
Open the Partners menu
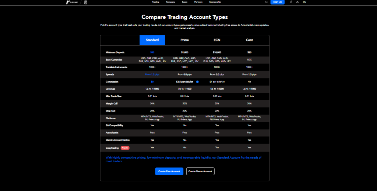pos(198,2)
